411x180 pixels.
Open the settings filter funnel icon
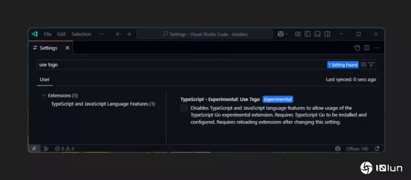coord(371,64)
